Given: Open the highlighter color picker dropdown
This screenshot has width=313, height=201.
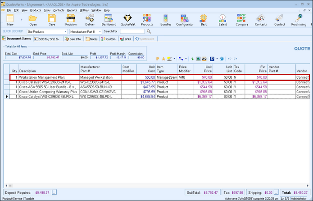Looking at the screenshot, I should [173, 58].
